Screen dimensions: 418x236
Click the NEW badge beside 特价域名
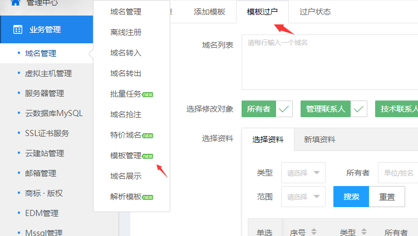point(147,135)
